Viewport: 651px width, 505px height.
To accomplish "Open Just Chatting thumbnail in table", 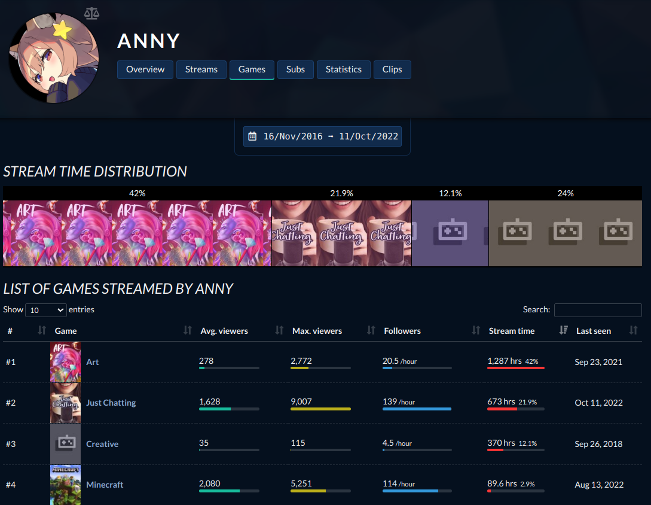I will tap(66, 403).
